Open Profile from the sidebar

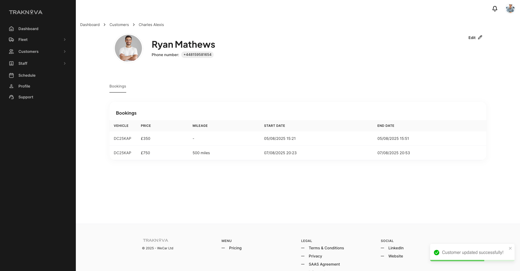click(24, 86)
